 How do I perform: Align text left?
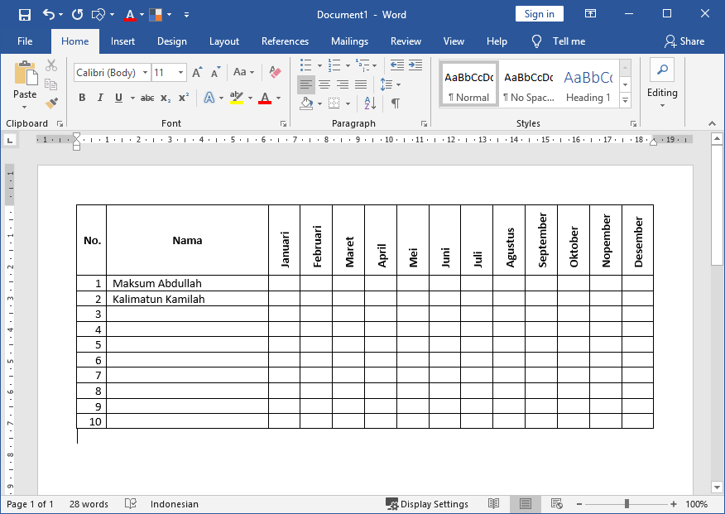click(x=306, y=84)
